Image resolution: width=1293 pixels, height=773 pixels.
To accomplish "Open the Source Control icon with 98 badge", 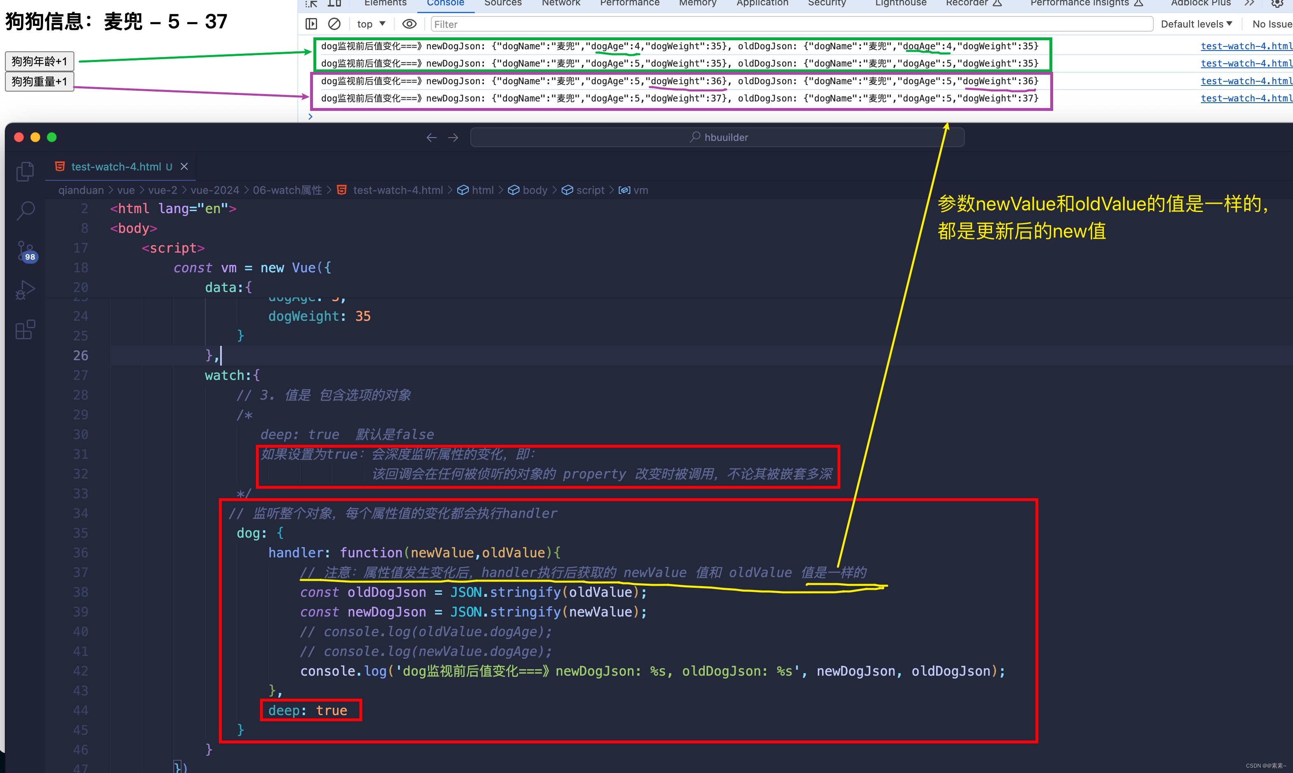I will tap(25, 251).
